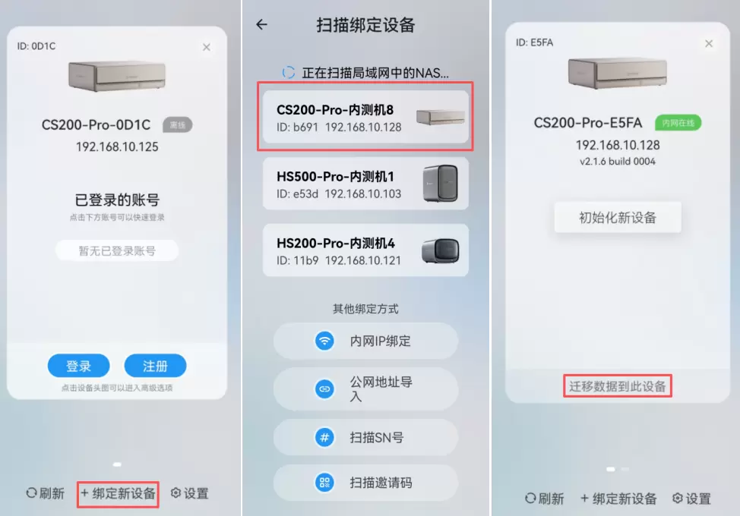Tap the Wi-Fi icon for 内网IP绑定
This screenshot has height=516, width=740.
324,341
